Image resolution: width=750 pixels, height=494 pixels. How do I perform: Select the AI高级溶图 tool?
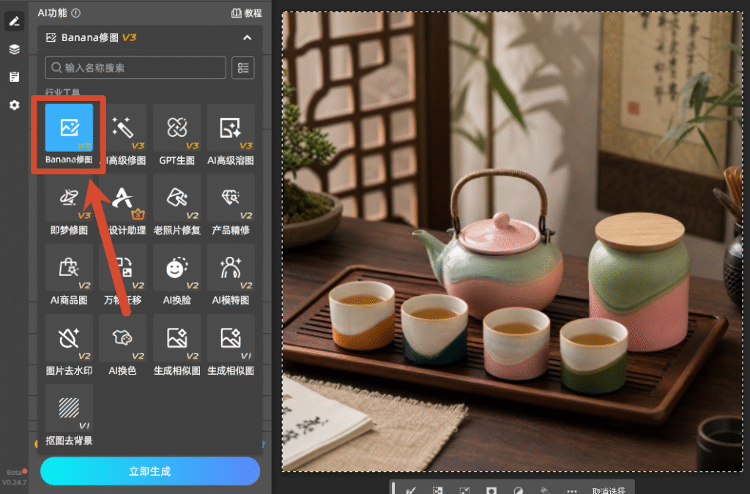[231, 134]
